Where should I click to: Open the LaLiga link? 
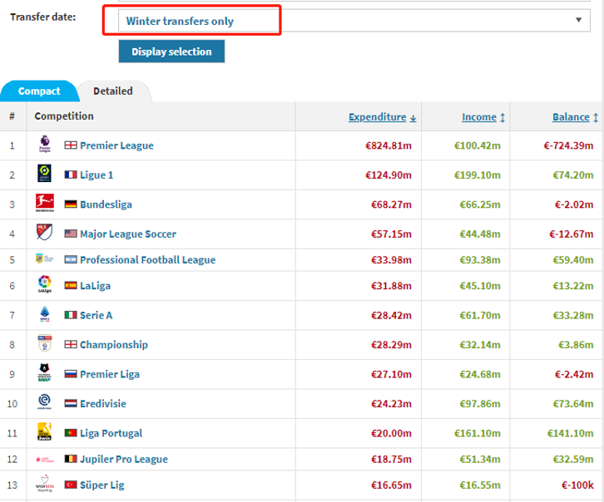point(95,286)
